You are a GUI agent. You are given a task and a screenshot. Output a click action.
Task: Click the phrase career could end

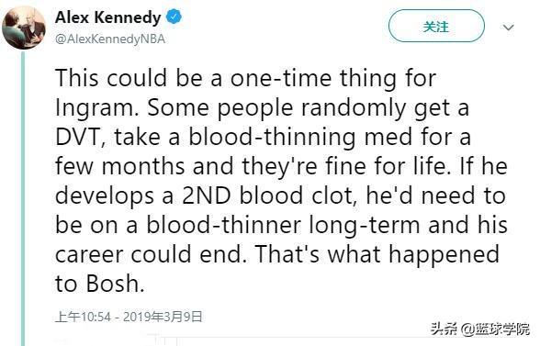(x=151, y=254)
